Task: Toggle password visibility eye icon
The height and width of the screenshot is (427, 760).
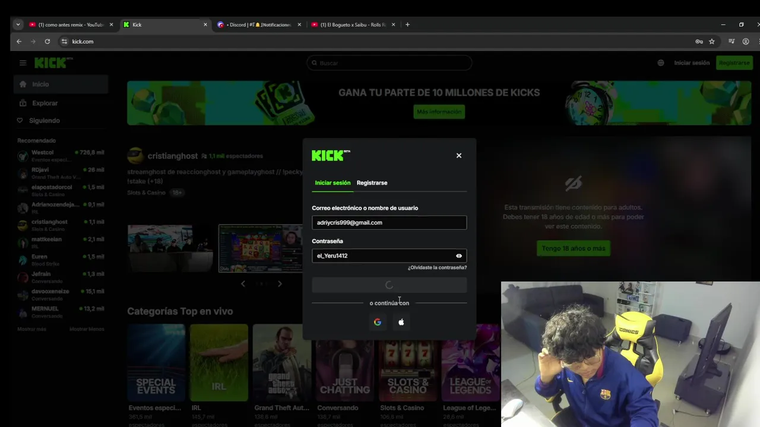Action: 458,256
